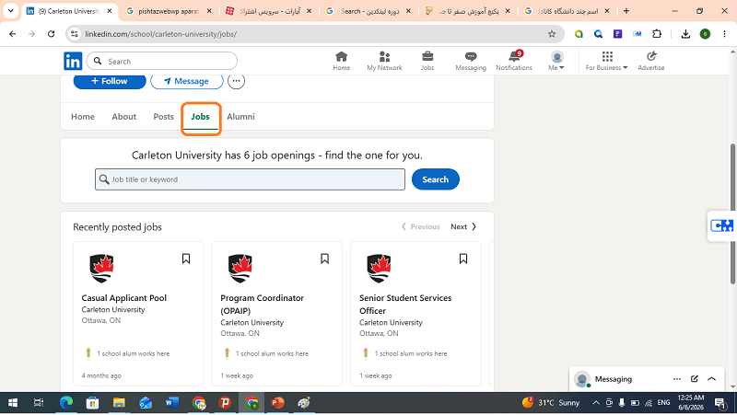Image resolution: width=737 pixels, height=415 pixels.
Task: Open the Senior Student Services Officer job
Action: [x=405, y=305]
